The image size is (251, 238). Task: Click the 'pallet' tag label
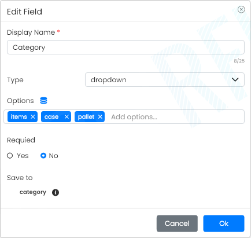(86, 117)
